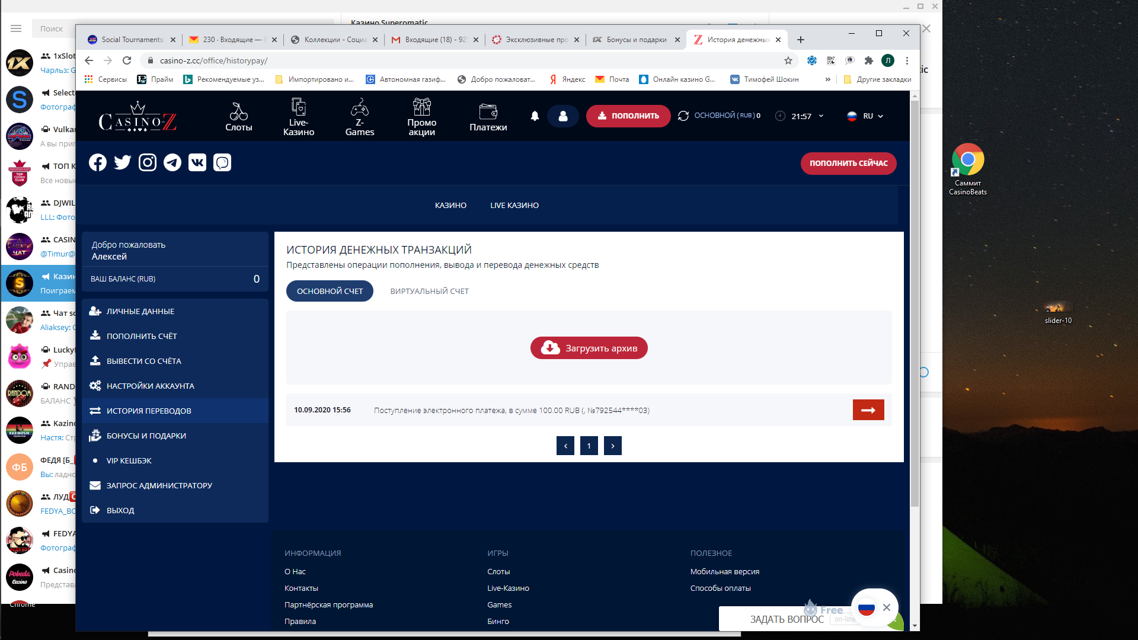Open the Promo gift icon
Image resolution: width=1138 pixels, height=640 pixels.
pos(421,107)
